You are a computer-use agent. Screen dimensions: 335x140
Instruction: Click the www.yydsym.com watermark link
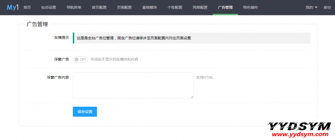(298, 134)
